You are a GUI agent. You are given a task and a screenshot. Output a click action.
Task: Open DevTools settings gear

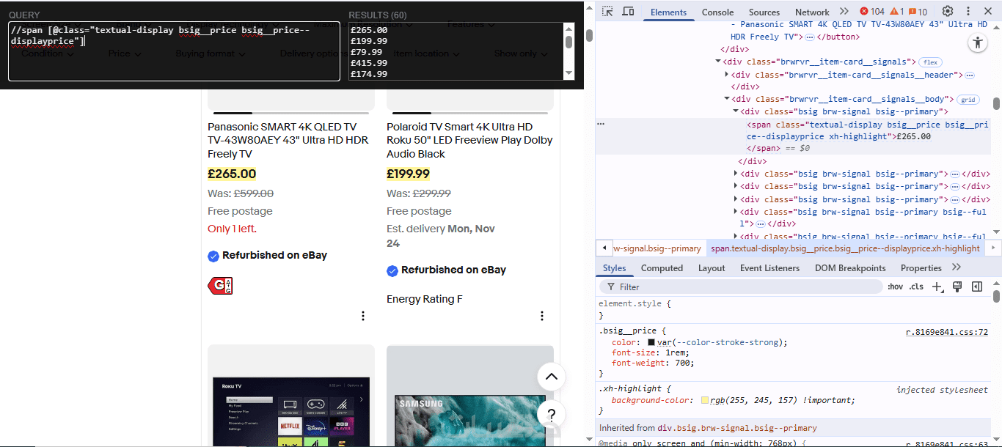948,12
